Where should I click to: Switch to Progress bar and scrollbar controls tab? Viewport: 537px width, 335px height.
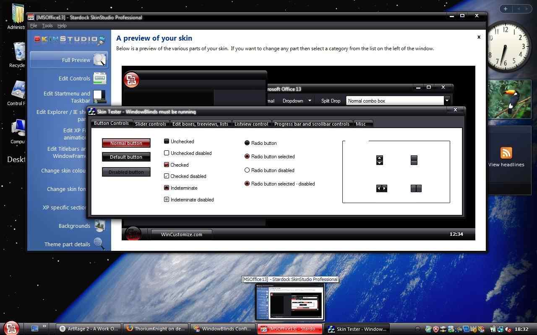[312, 124]
